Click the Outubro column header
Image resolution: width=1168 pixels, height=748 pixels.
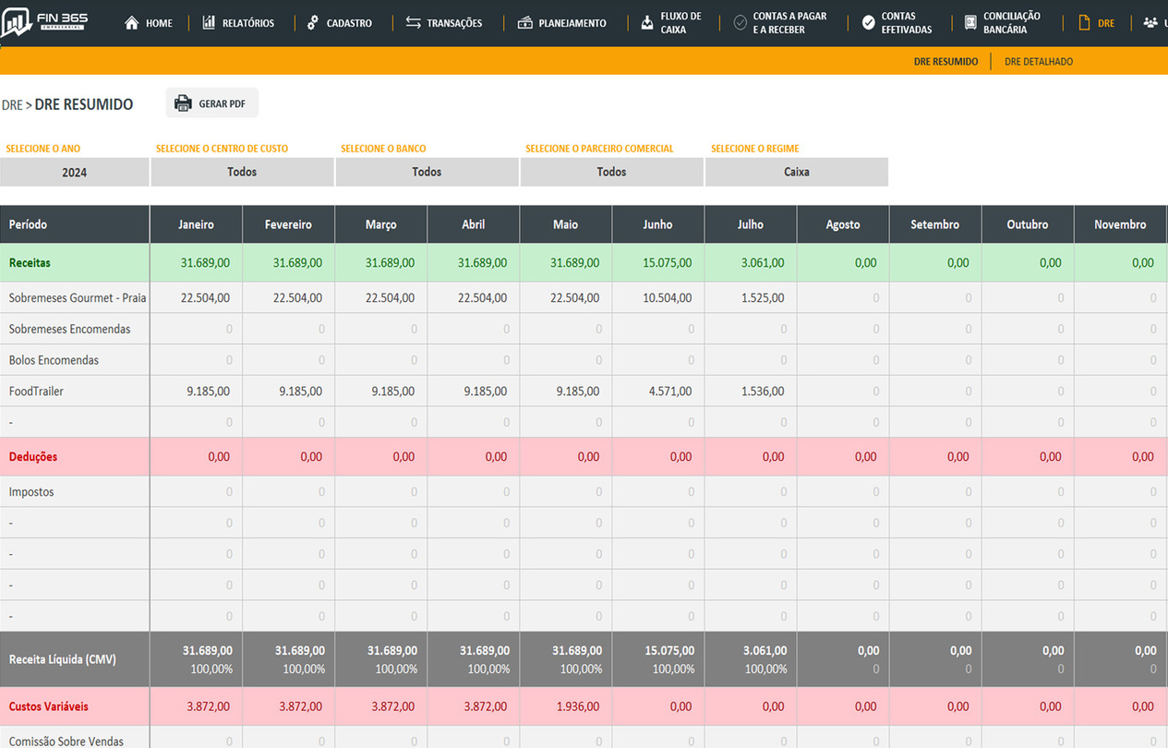coord(1027,224)
